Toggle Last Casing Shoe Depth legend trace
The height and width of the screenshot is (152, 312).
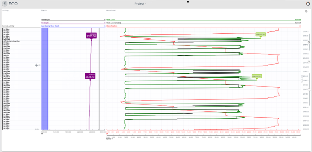(50, 26)
